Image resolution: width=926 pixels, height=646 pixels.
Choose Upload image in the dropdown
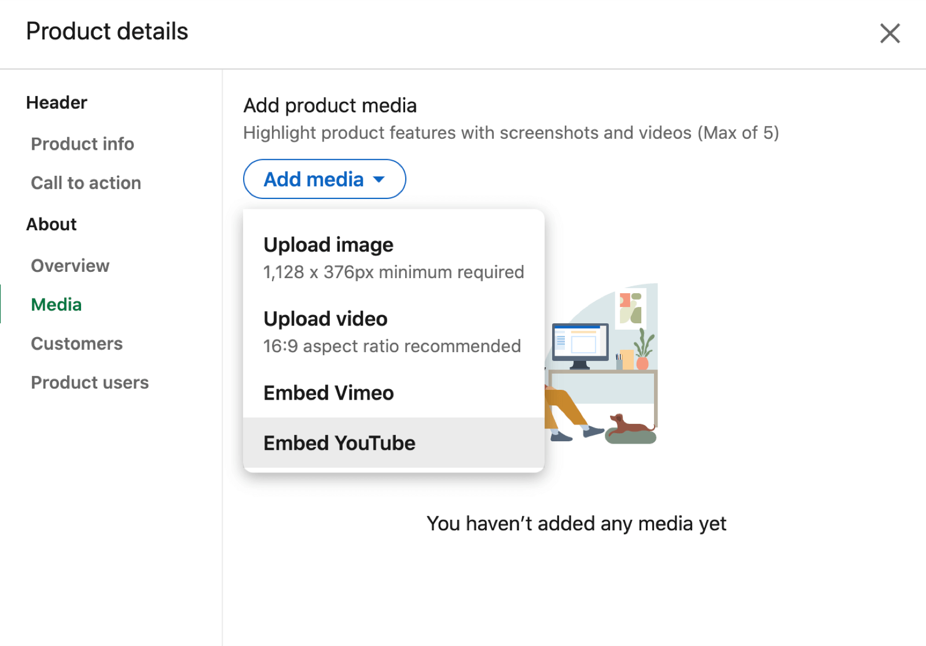pyautogui.click(x=328, y=245)
